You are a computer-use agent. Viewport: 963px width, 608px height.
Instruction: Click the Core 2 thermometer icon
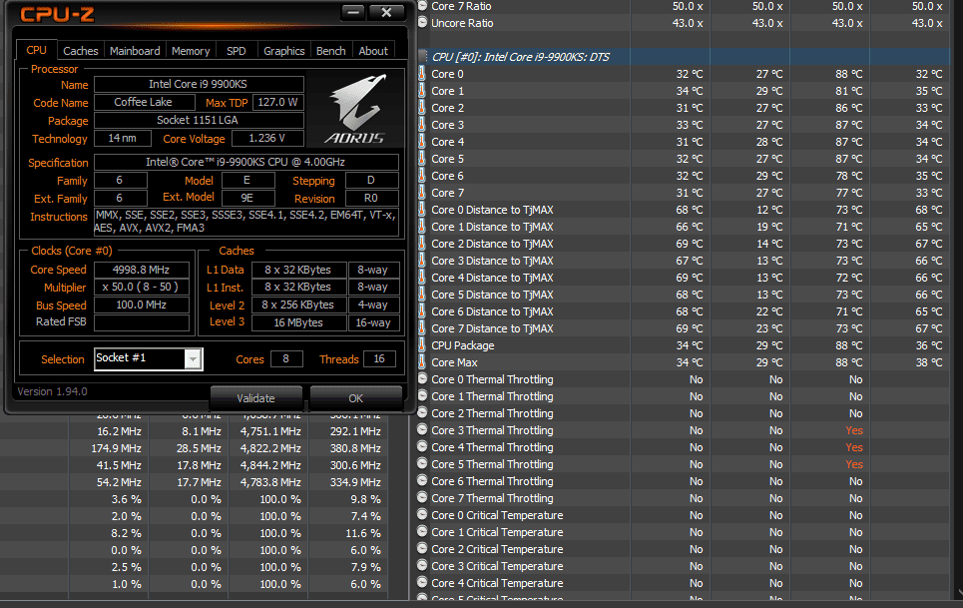pos(422,108)
